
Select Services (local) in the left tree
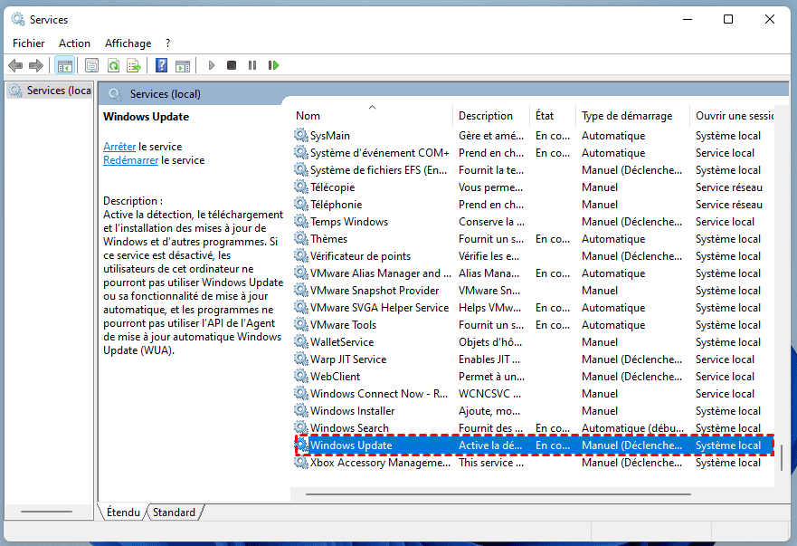click(x=58, y=91)
